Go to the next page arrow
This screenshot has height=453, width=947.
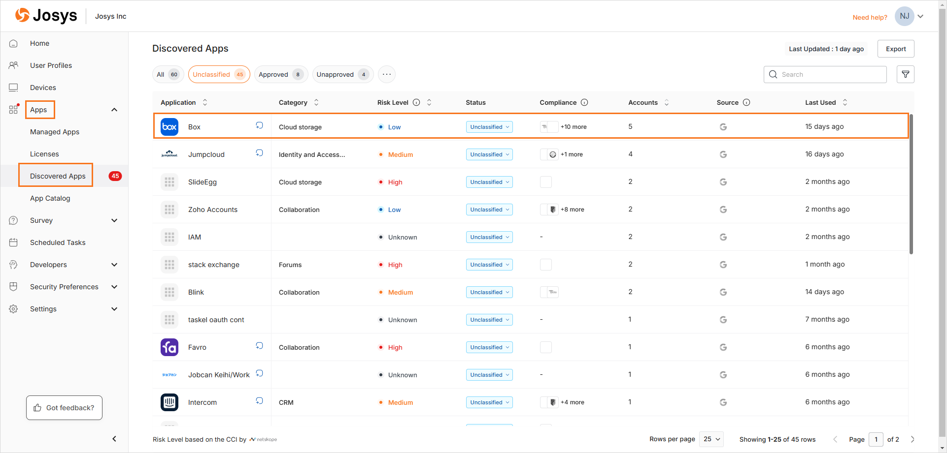[913, 439]
